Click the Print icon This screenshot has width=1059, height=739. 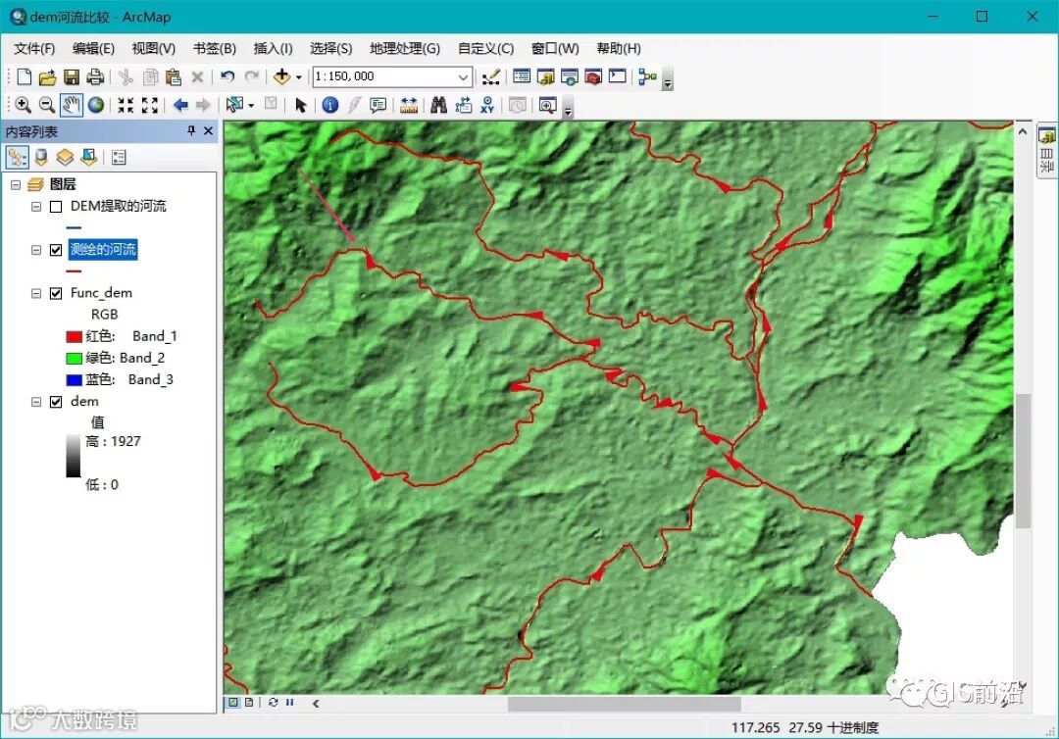[x=95, y=76]
